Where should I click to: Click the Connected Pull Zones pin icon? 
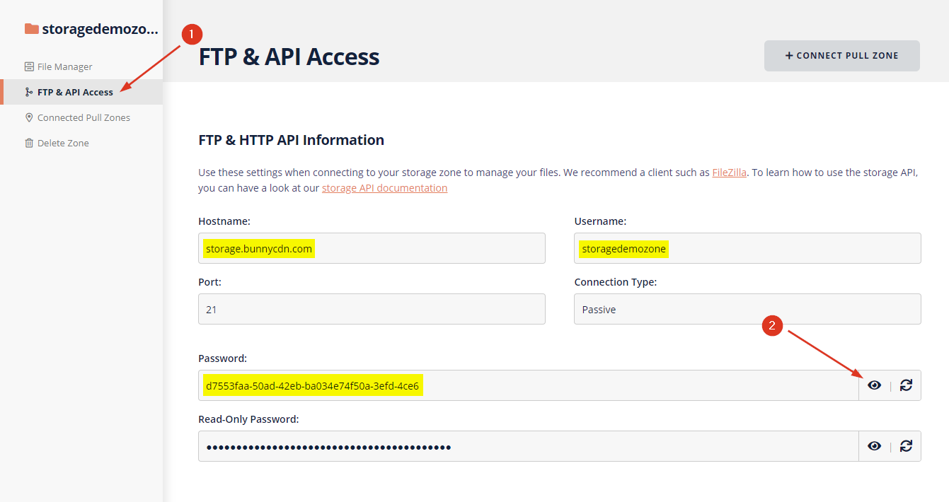[29, 117]
